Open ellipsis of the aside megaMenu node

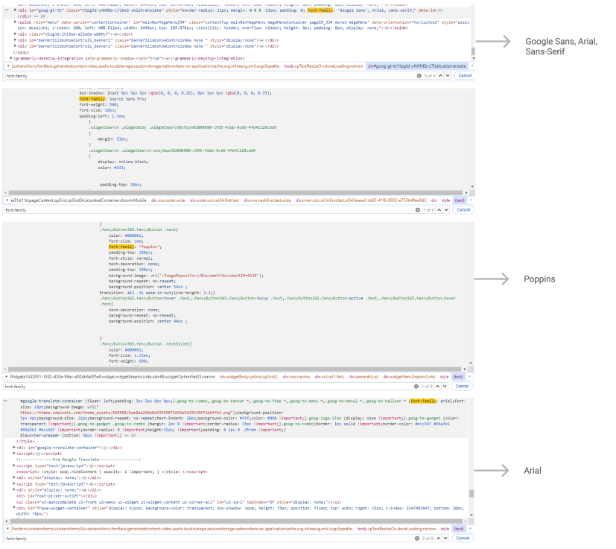click(x=387, y=28)
